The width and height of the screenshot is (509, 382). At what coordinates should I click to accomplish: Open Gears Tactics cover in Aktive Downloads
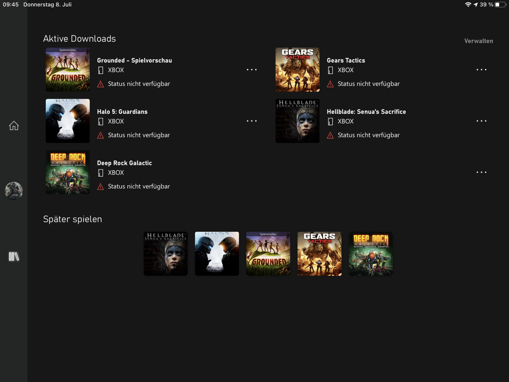tap(297, 70)
